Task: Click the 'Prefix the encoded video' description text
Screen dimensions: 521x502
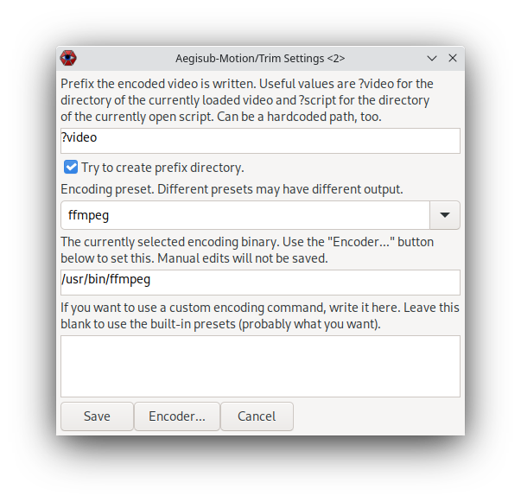Action: click(x=247, y=100)
